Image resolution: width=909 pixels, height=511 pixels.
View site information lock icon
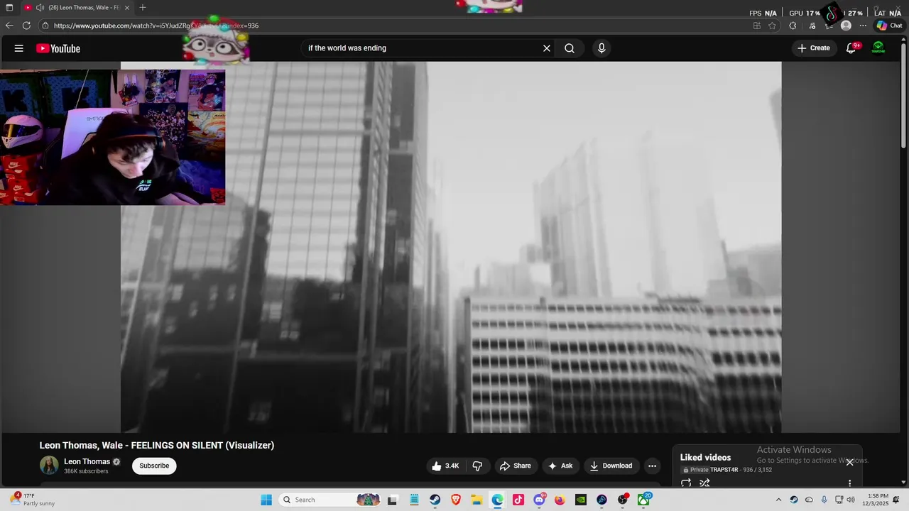click(x=45, y=26)
